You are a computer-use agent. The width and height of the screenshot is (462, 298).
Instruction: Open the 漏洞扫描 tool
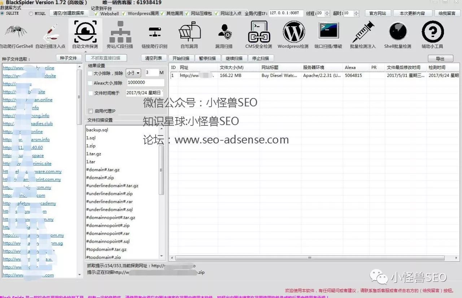pos(224,37)
